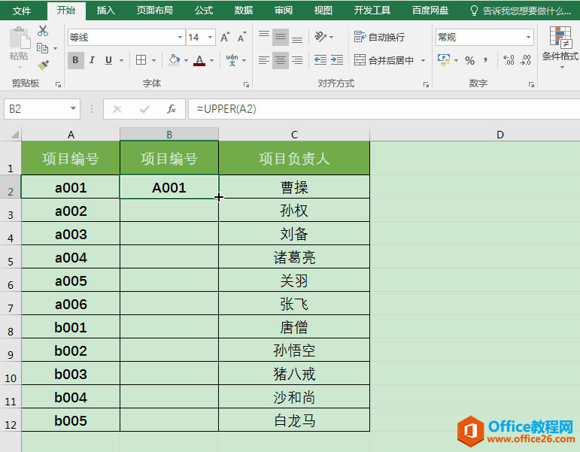Click the wén phonetic guide icon

pos(232,60)
